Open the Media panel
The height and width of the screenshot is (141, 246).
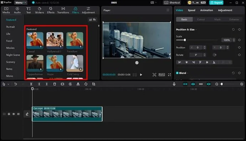pyautogui.click(x=6, y=10)
